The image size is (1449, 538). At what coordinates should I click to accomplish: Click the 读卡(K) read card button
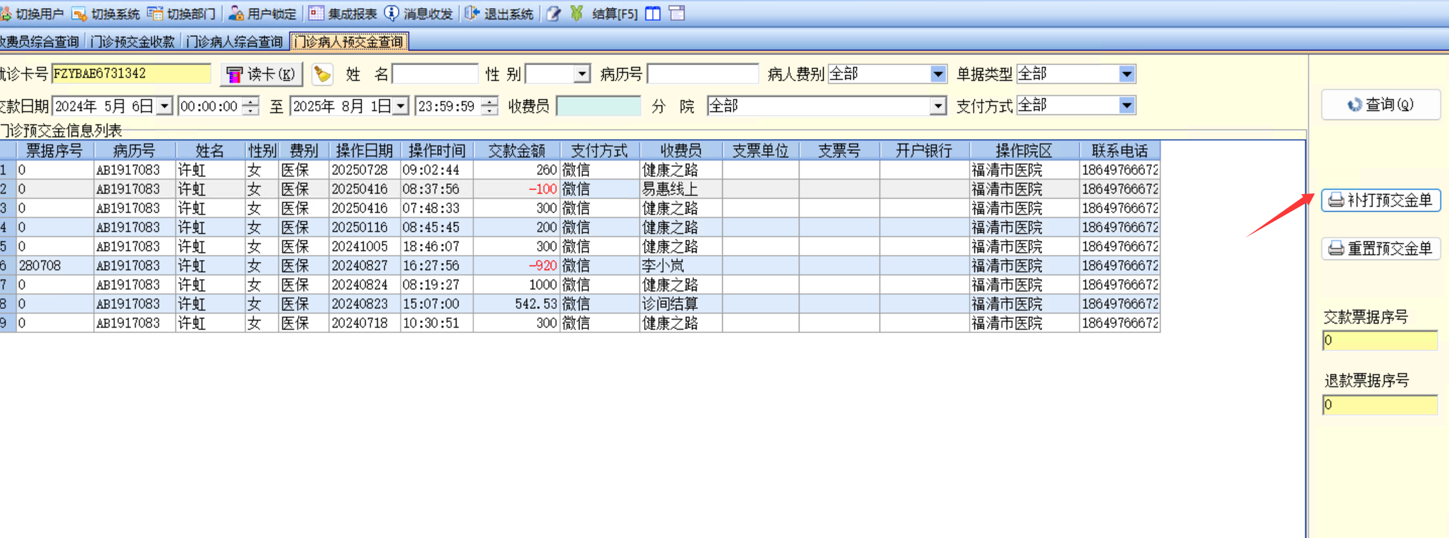click(x=262, y=74)
